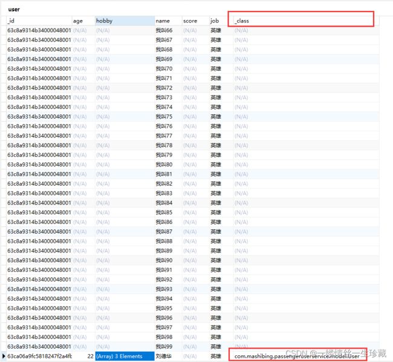Select the name cell 我叫89
Screen dimensions: 393x362
click(168, 251)
